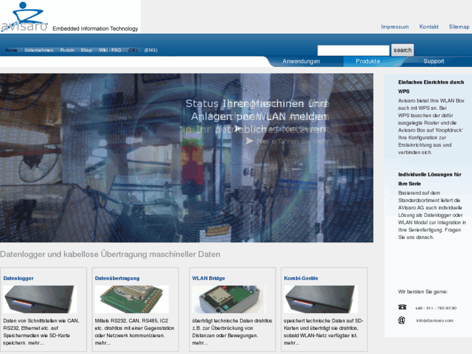Click the arrow icon beside 'hier erfahren Sie mehr'

249,141
